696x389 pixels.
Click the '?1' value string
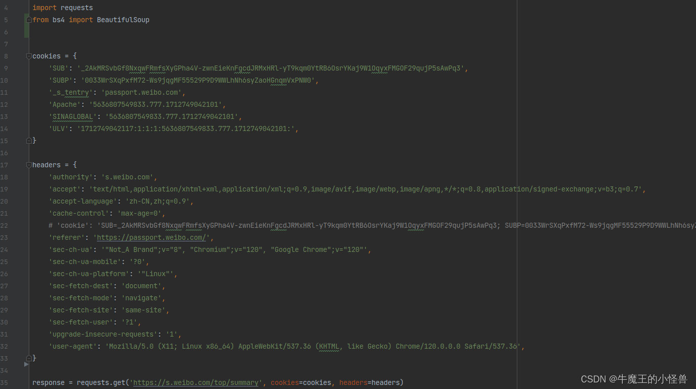[x=129, y=322]
